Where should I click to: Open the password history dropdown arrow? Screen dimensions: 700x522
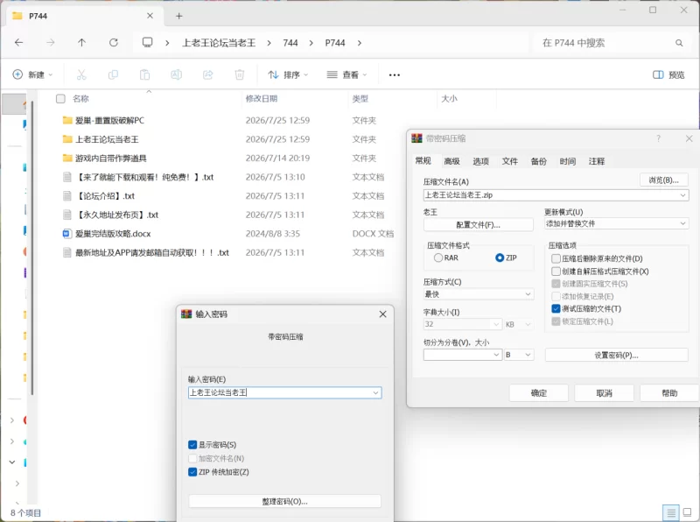point(376,393)
